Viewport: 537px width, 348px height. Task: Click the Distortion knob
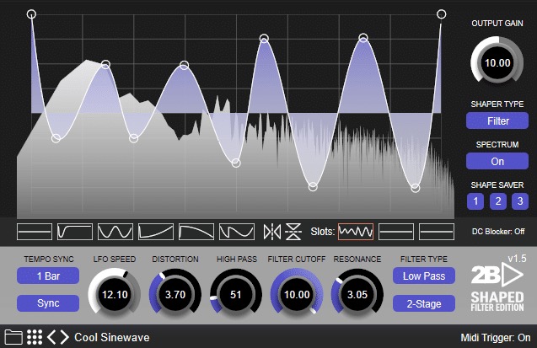click(x=175, y=294)
